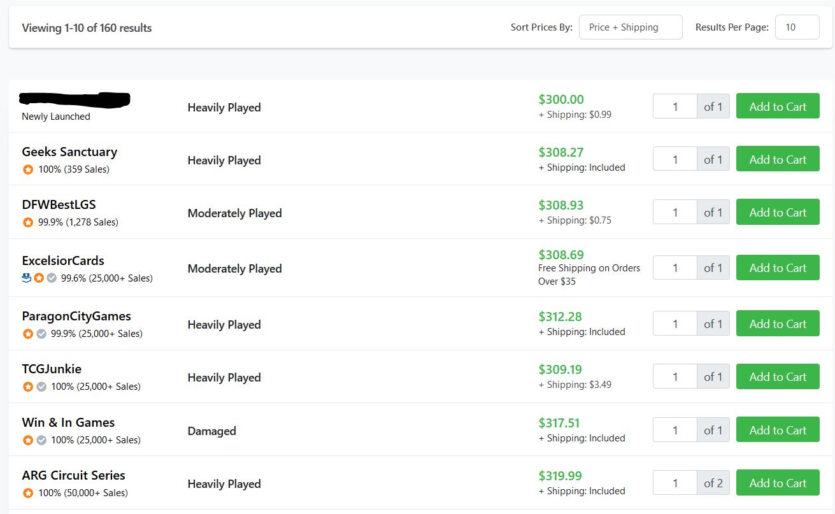The image size is (835, 514).
Task: Click DFWBestLGS's orange gold star seller badge
Action: tap(28, 222)
